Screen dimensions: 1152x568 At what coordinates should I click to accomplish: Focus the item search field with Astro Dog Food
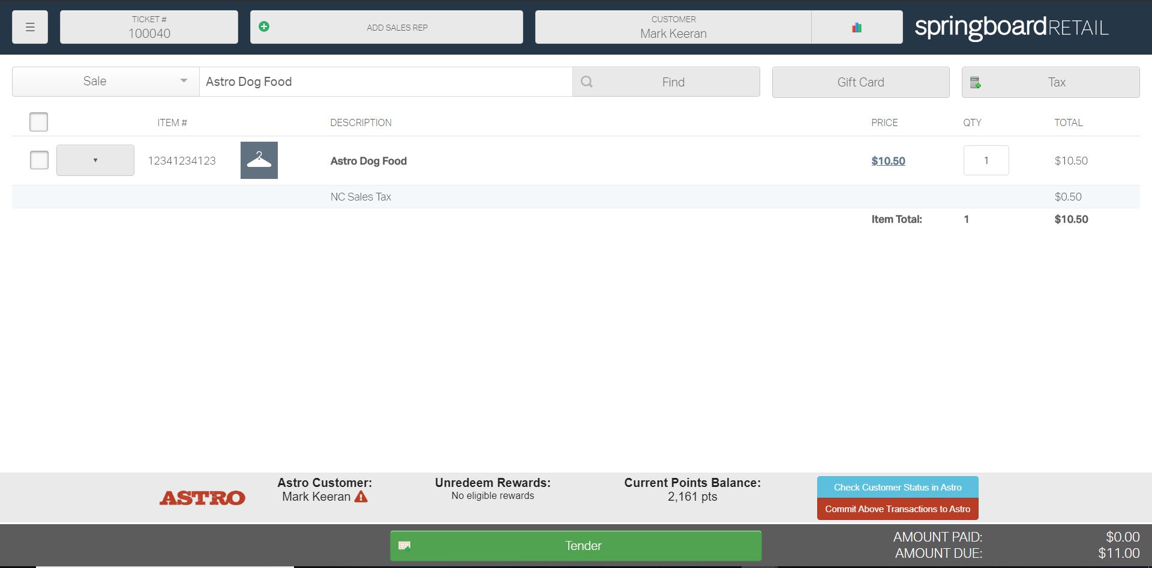point(386,82)
